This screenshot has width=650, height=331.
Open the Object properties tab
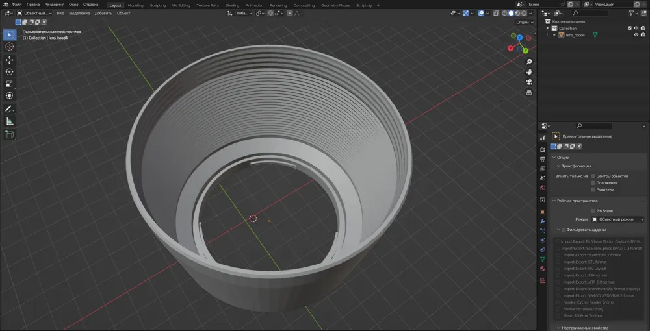543,212
